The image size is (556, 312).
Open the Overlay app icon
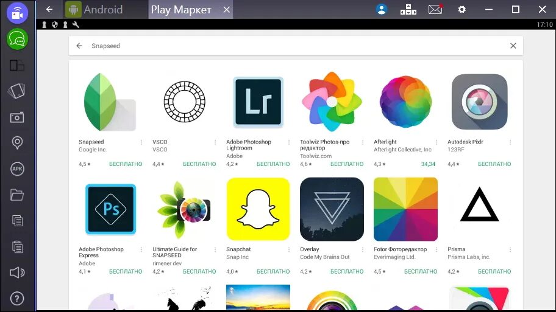pyautogui.click(x=332, y=209)
